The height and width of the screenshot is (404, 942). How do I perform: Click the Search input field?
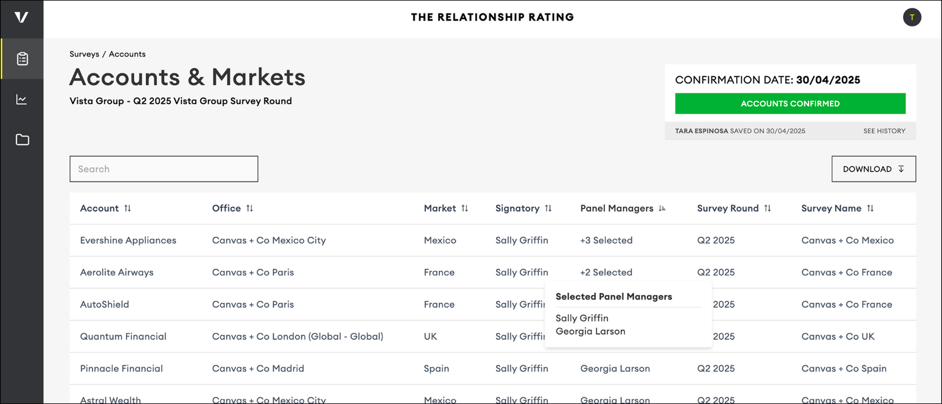pos(164,169)
